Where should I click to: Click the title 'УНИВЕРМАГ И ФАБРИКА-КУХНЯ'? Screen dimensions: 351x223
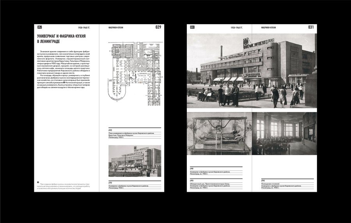61,36
